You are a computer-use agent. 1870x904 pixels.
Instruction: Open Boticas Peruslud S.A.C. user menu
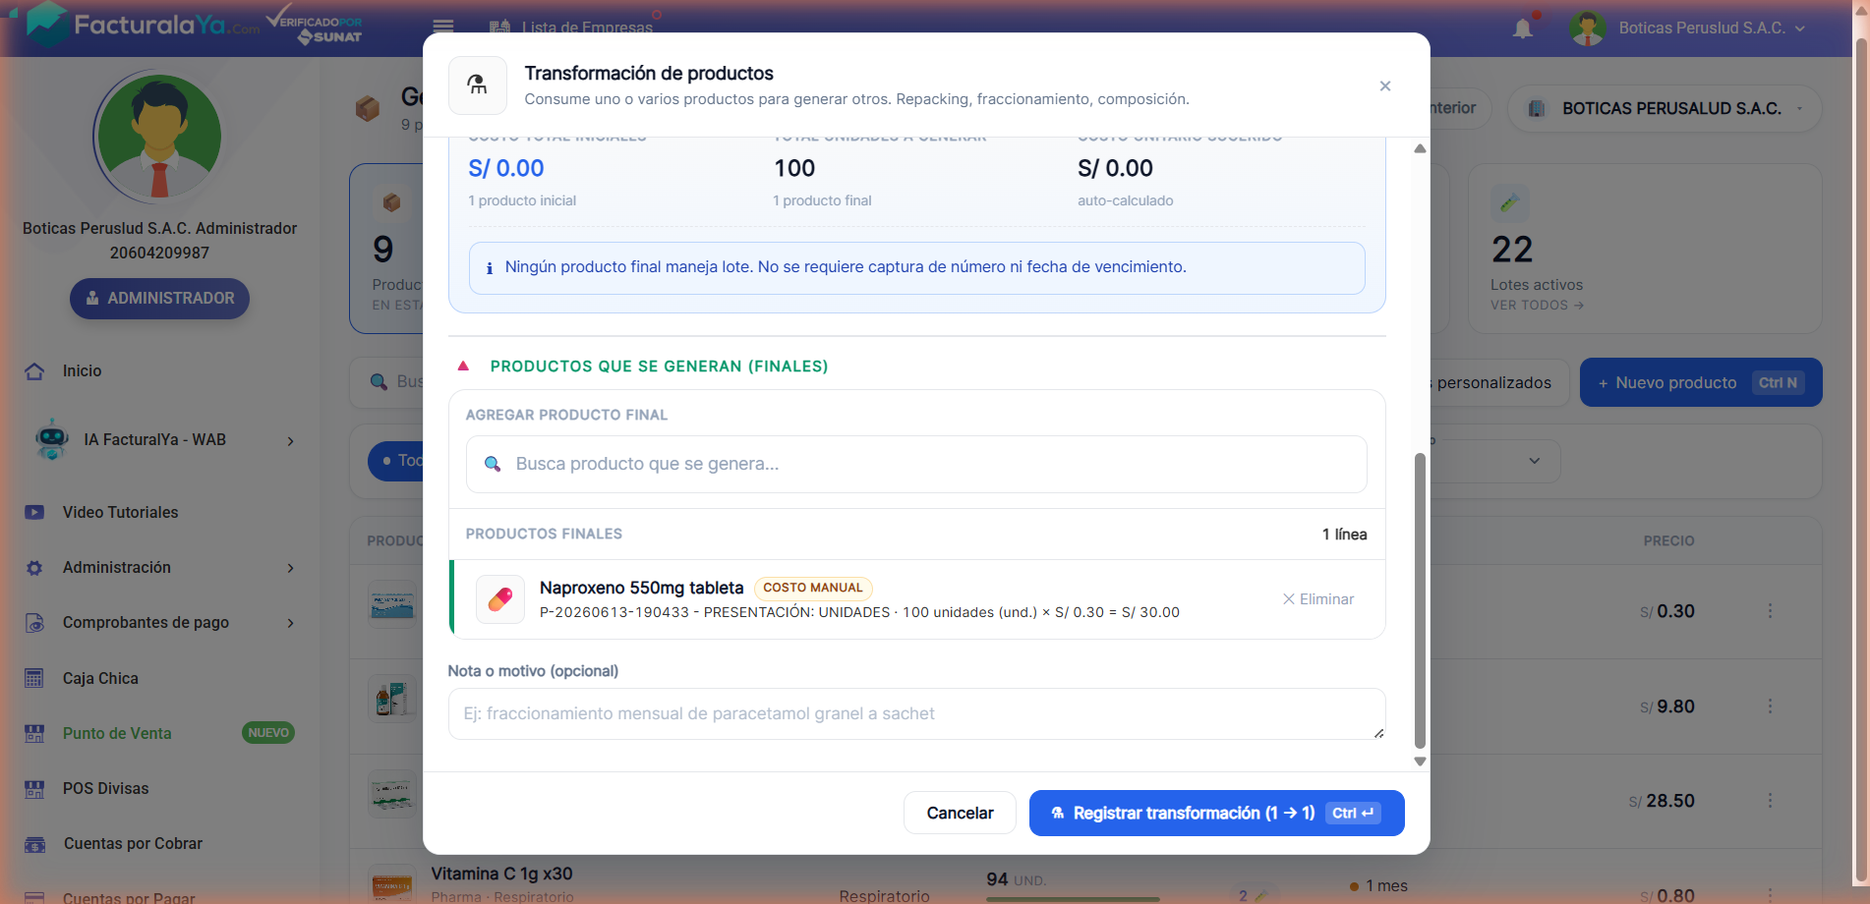pyautogui.click(x=1711, y=28)
